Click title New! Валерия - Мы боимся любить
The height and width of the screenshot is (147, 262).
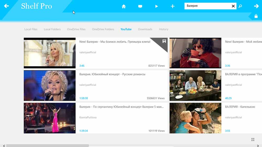click(x=115, y=42)
